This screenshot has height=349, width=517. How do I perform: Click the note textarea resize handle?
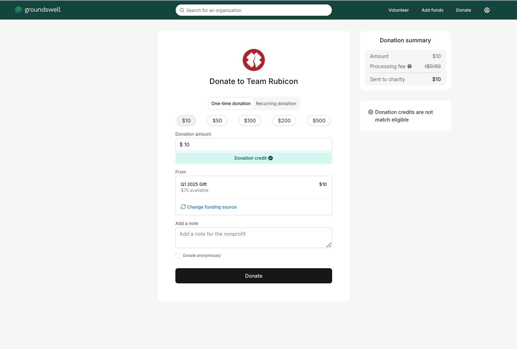[x=329, y=245]
